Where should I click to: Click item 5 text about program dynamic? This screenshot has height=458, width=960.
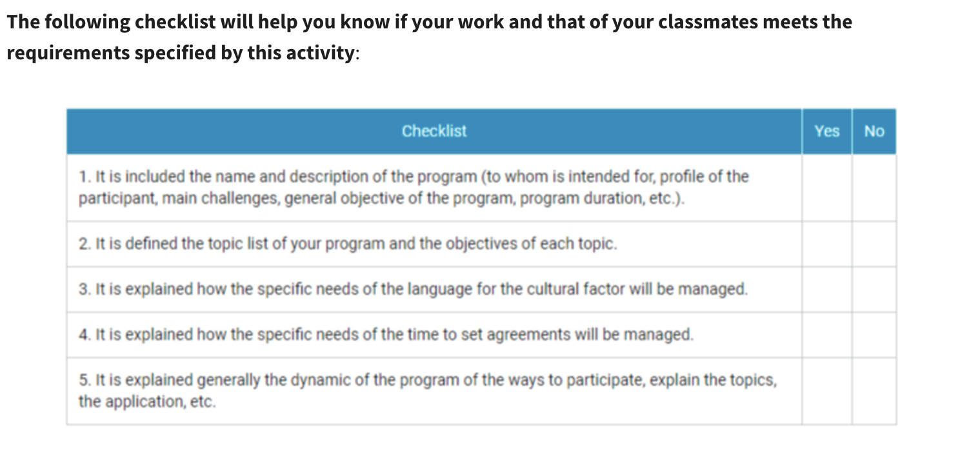(427, 390)
